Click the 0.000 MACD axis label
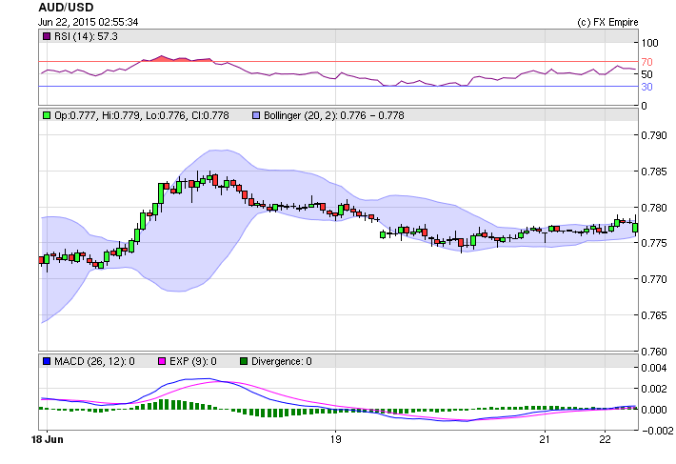Screen dimensions: 676x464 tap(654, 410)
